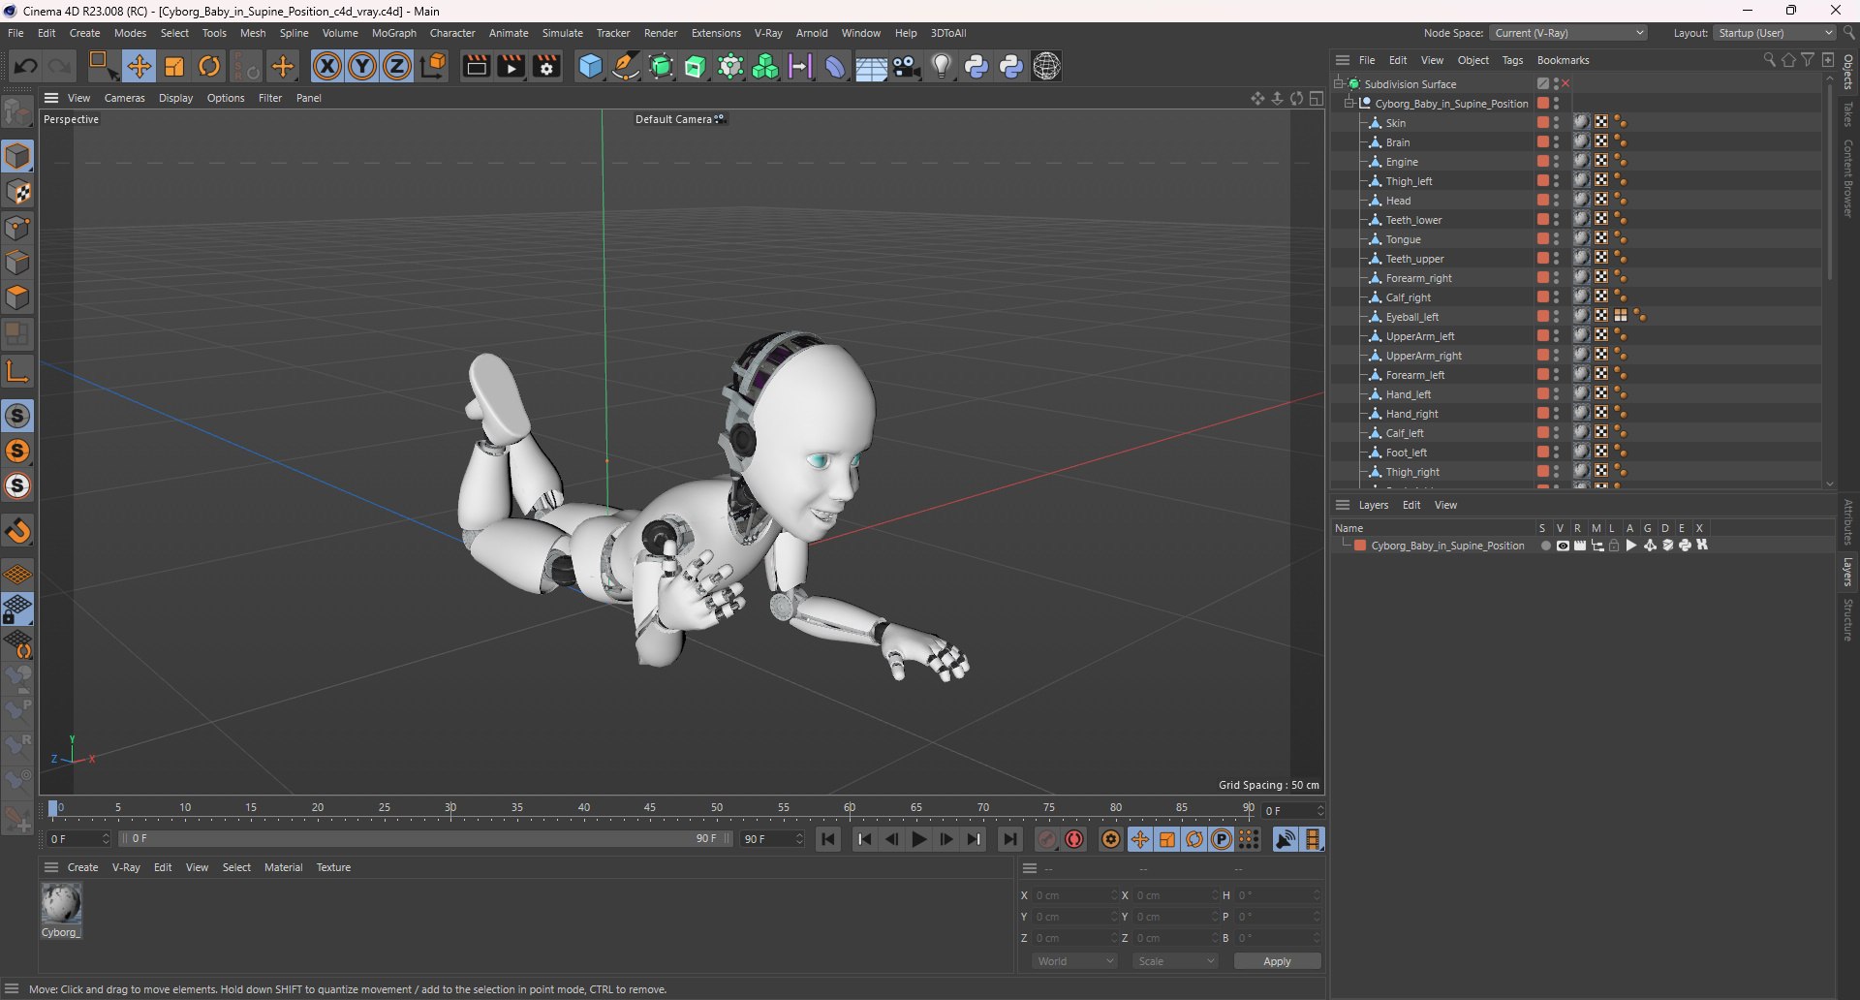Click the Cyborg_Baby layer color swatch
The width and height of the screenshot is (1860, 1000).
[1360, 546]
